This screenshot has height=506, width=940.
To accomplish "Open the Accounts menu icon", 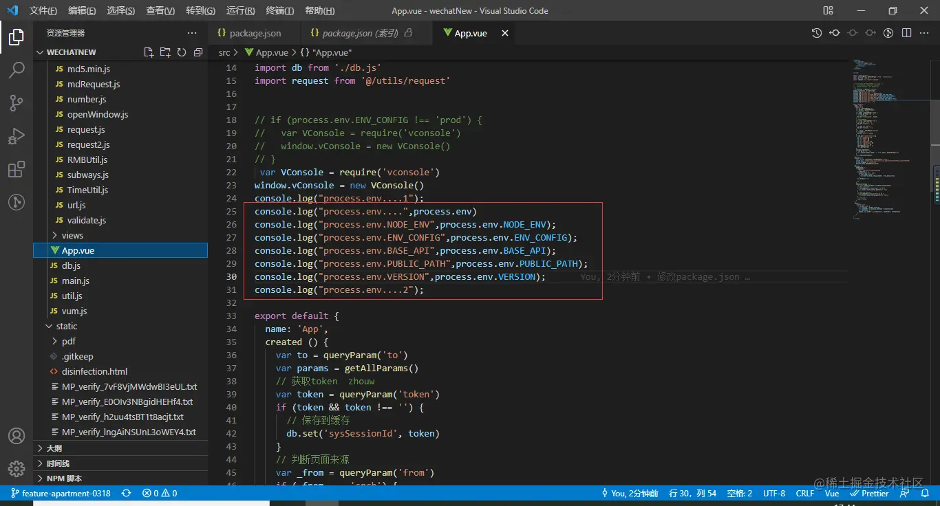I will pyautogui.click(x=17, y=436).
